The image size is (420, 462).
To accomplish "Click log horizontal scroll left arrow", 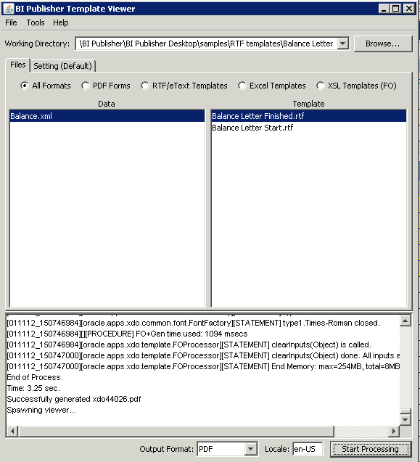I will point(12,431).
